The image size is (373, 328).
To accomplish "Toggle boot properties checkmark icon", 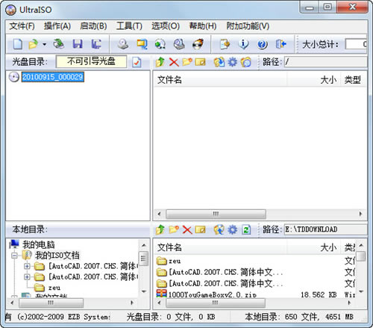I will (x=137, y=62).
